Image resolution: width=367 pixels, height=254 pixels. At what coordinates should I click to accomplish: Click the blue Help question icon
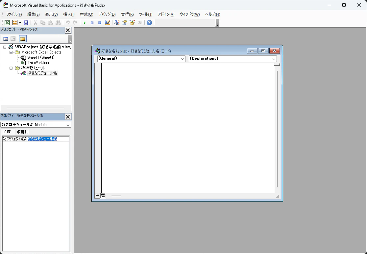pos(149,23)
